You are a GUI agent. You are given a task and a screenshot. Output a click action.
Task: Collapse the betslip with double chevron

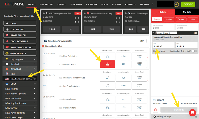pyautogui.click(x=196, y=117)
